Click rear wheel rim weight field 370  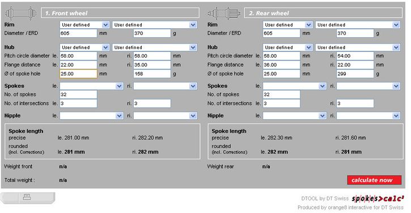355,33
